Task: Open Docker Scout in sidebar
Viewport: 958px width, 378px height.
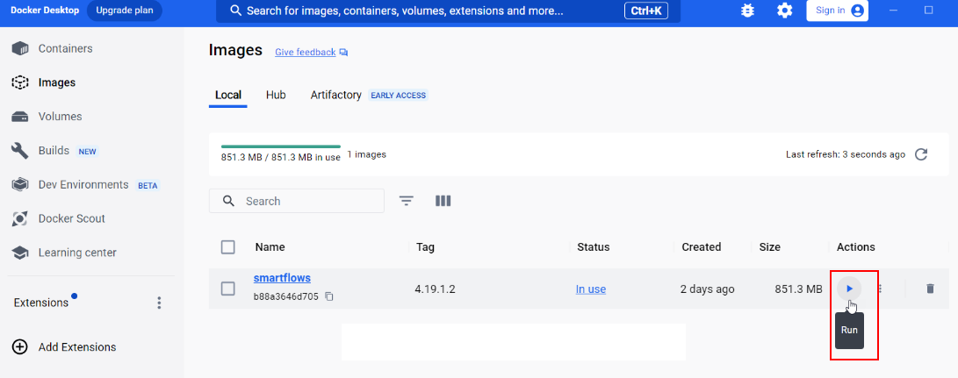Action: (71, 218)
